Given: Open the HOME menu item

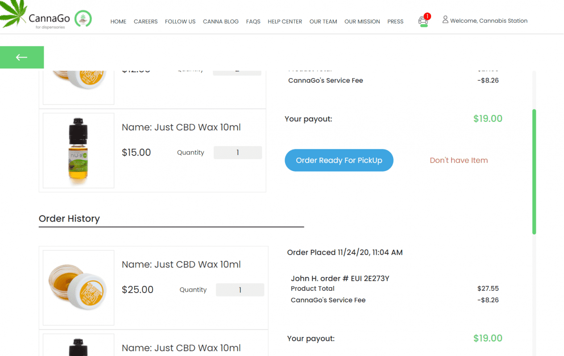Looking at the screenshot, I should pos(118,21).
